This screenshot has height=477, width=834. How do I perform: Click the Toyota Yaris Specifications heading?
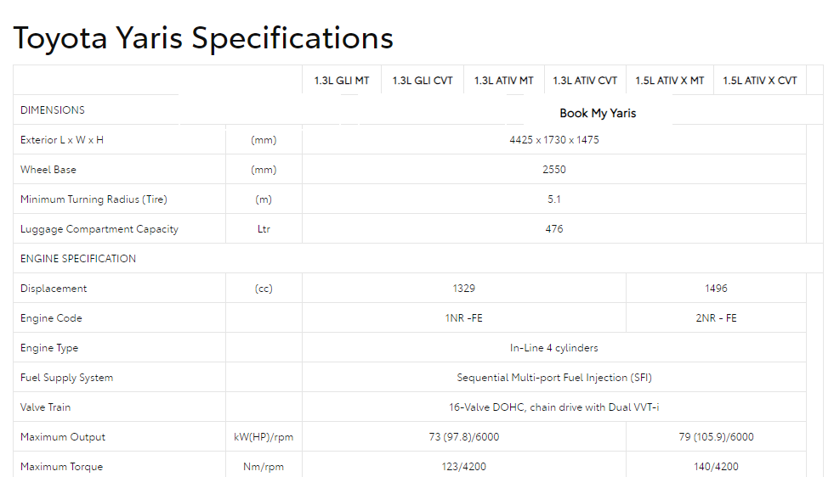click(203, 38)
